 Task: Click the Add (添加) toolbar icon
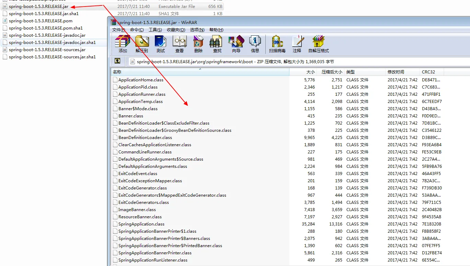pos(123,41)
